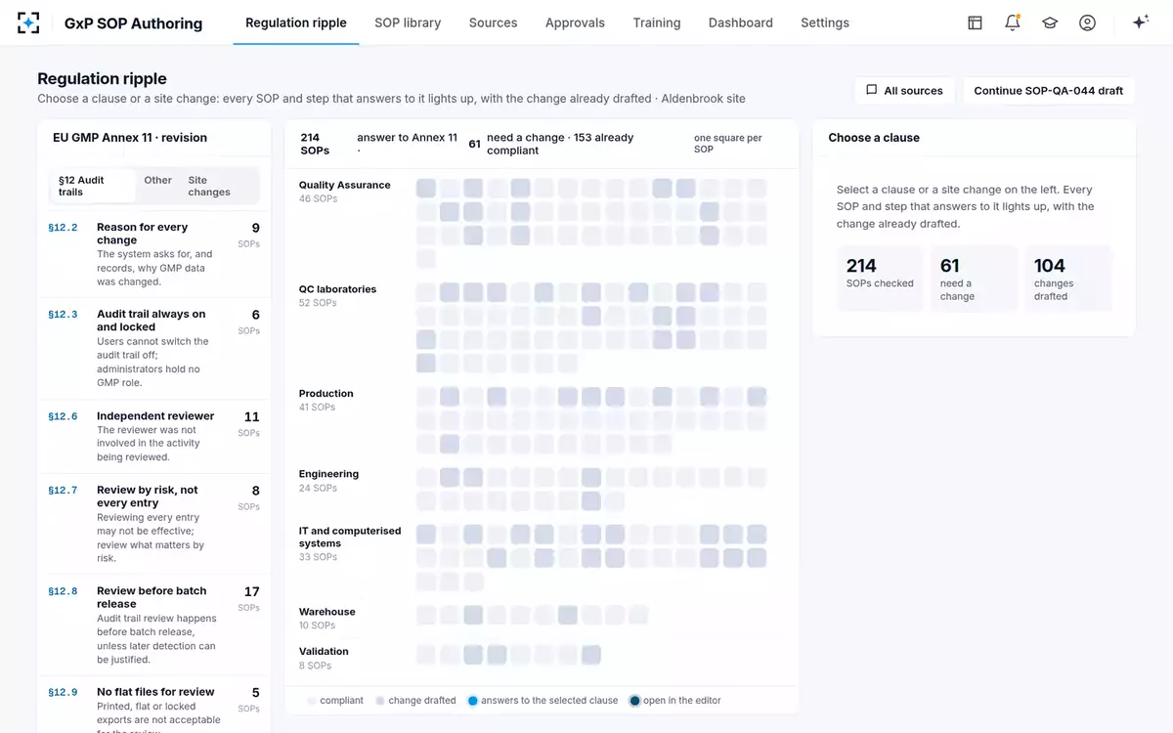Click the 'open in the editor' legend swatch

click(635, 701)
